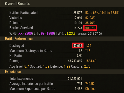
Task: Click the Chaffee tank name
Action: coord(90,89)
